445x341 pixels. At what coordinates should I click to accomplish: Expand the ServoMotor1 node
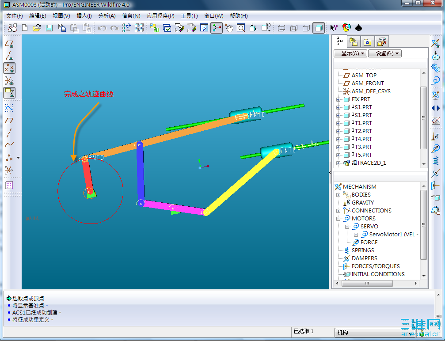(356, 235)
